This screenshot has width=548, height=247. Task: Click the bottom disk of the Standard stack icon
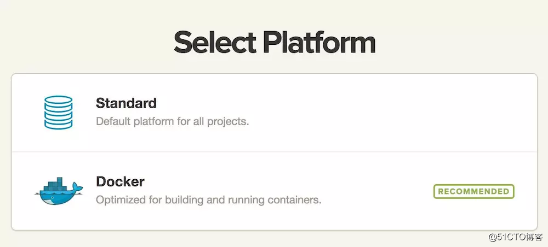[59, 125]
